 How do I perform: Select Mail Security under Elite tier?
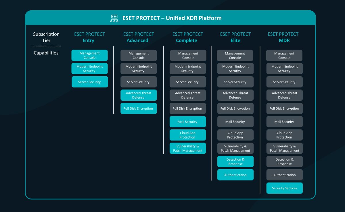coord(235,122)
